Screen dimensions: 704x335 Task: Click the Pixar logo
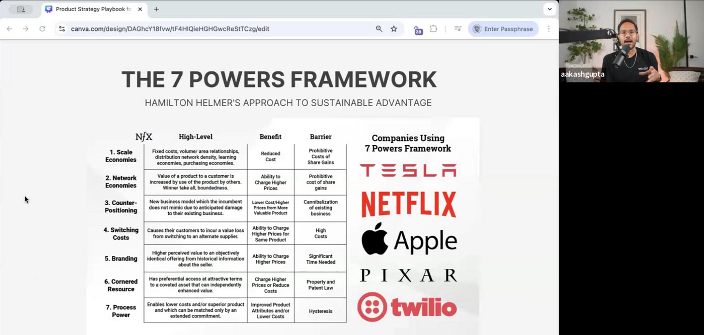[409, 276]
